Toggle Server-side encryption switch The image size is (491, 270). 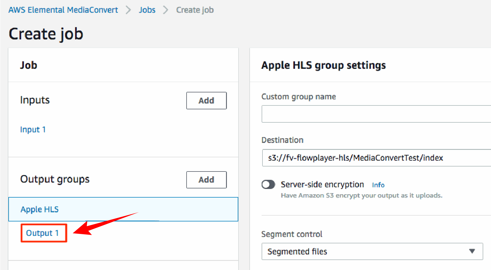tap(268, 185)
